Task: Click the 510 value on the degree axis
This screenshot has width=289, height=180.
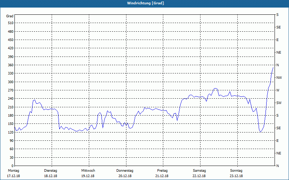Action: tap(11, 23)
